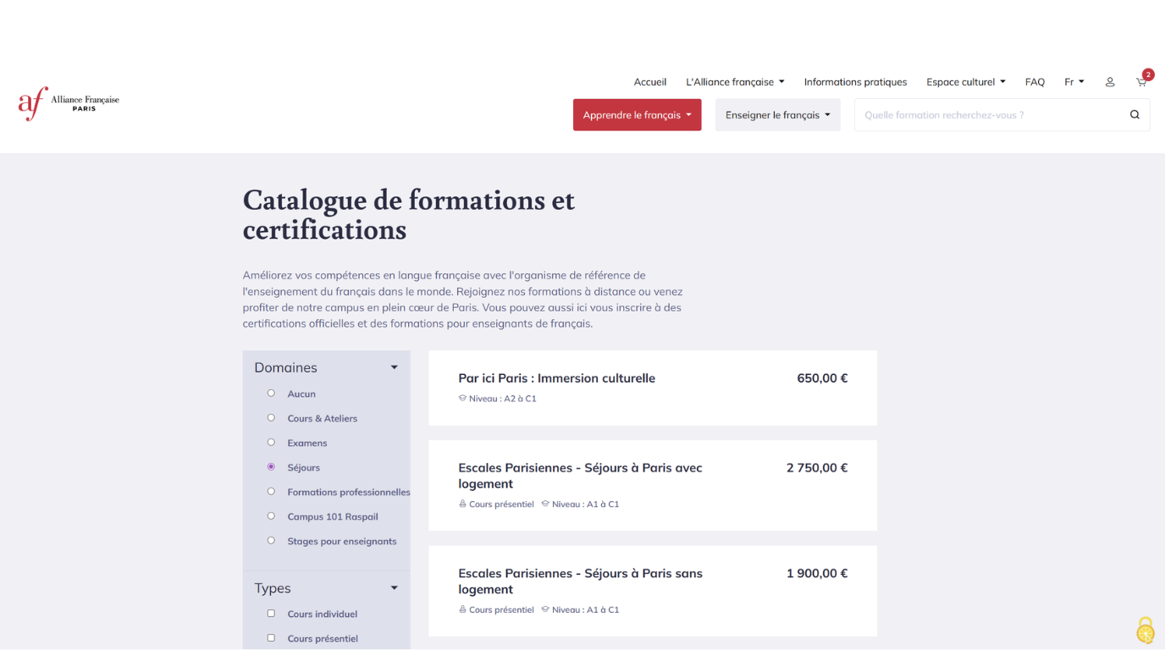Choose Formations professionnelles radio option
The height and width of the screenshot is (650, 1165).
pos(271,492)
